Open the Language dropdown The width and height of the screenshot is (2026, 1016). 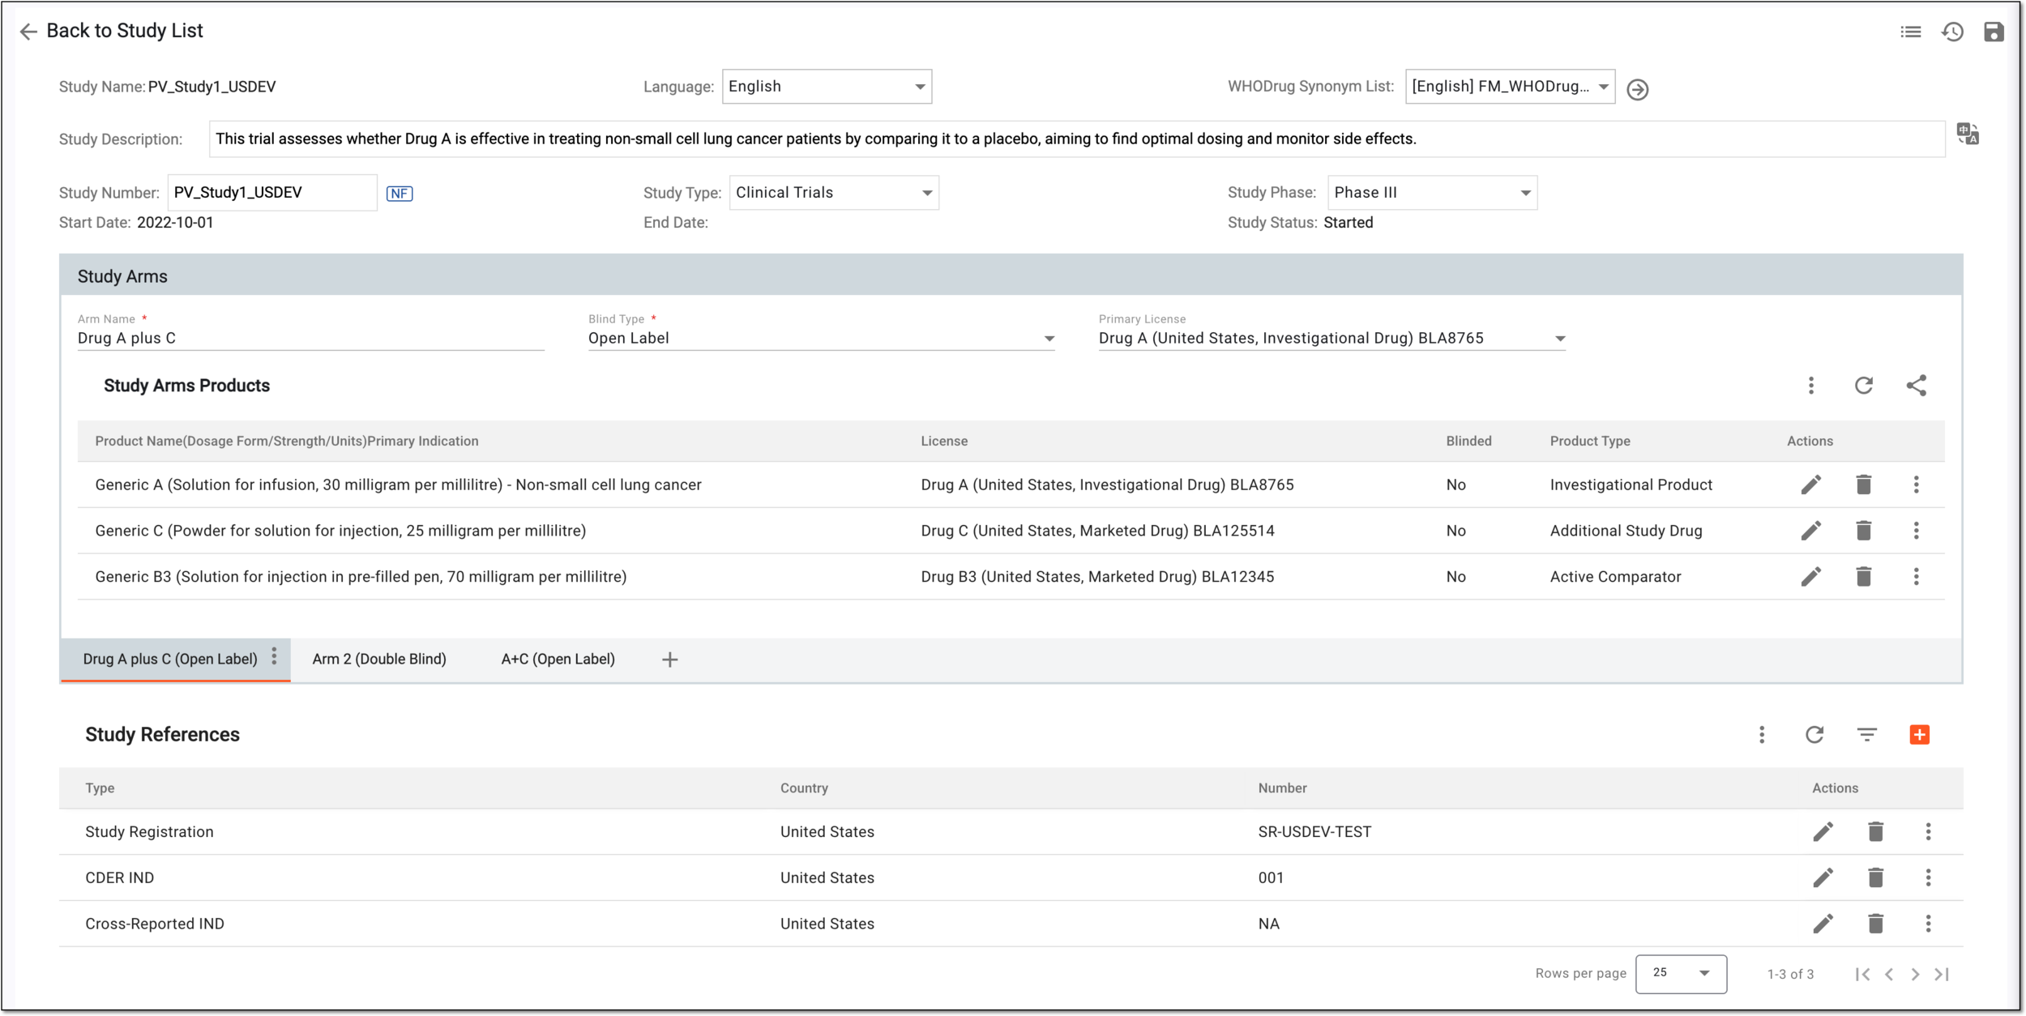[x=827, y=87]
